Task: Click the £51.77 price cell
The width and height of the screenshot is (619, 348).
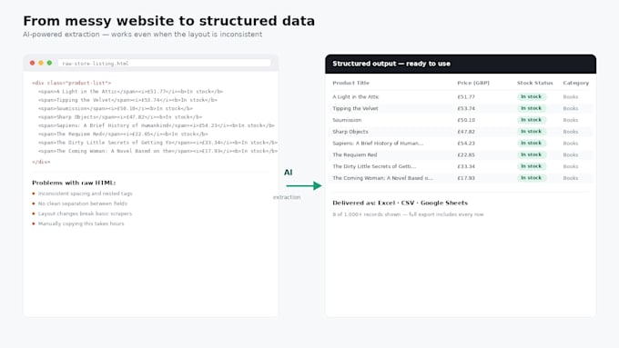Action: (466, 96)
